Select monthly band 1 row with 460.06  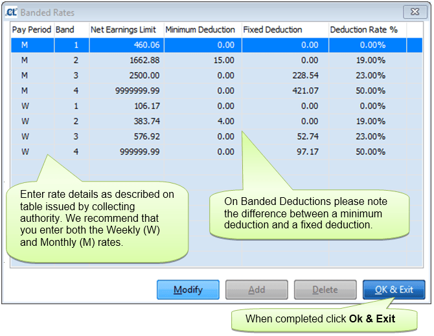coord(217,45)
